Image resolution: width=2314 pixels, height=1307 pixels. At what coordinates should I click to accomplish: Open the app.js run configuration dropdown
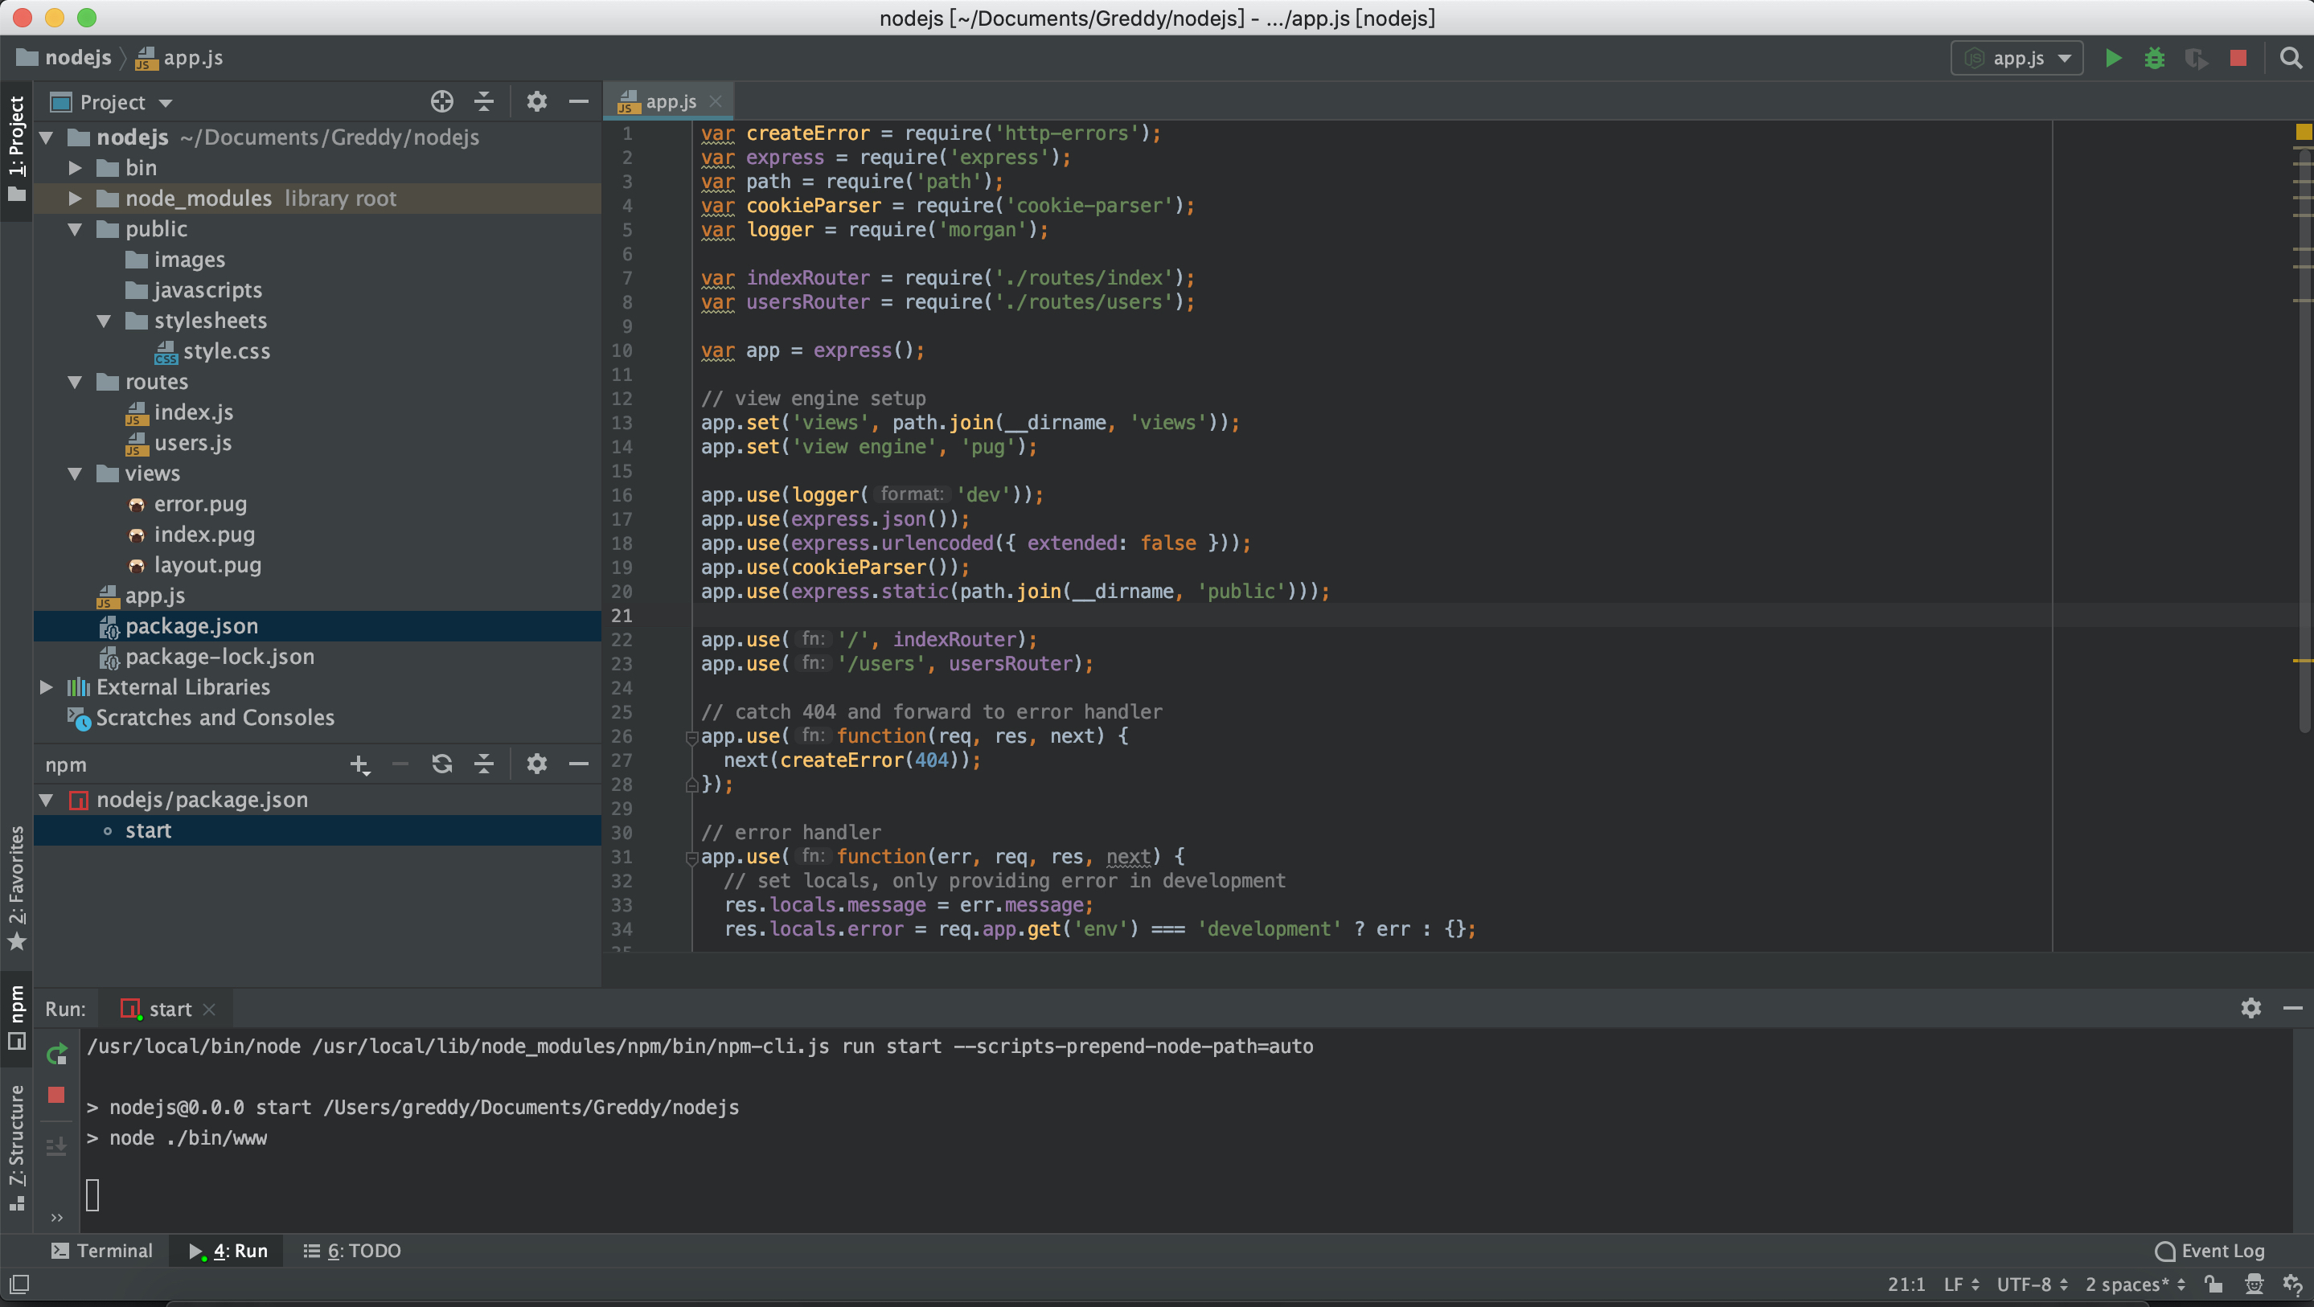(x=2017, y=59)
